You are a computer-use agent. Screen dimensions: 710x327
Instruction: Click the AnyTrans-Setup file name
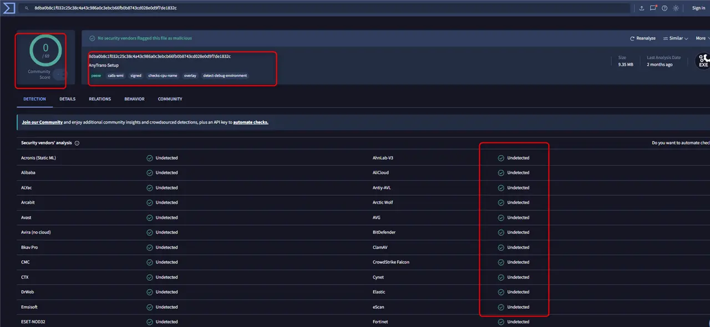click(x=104, y=65)
